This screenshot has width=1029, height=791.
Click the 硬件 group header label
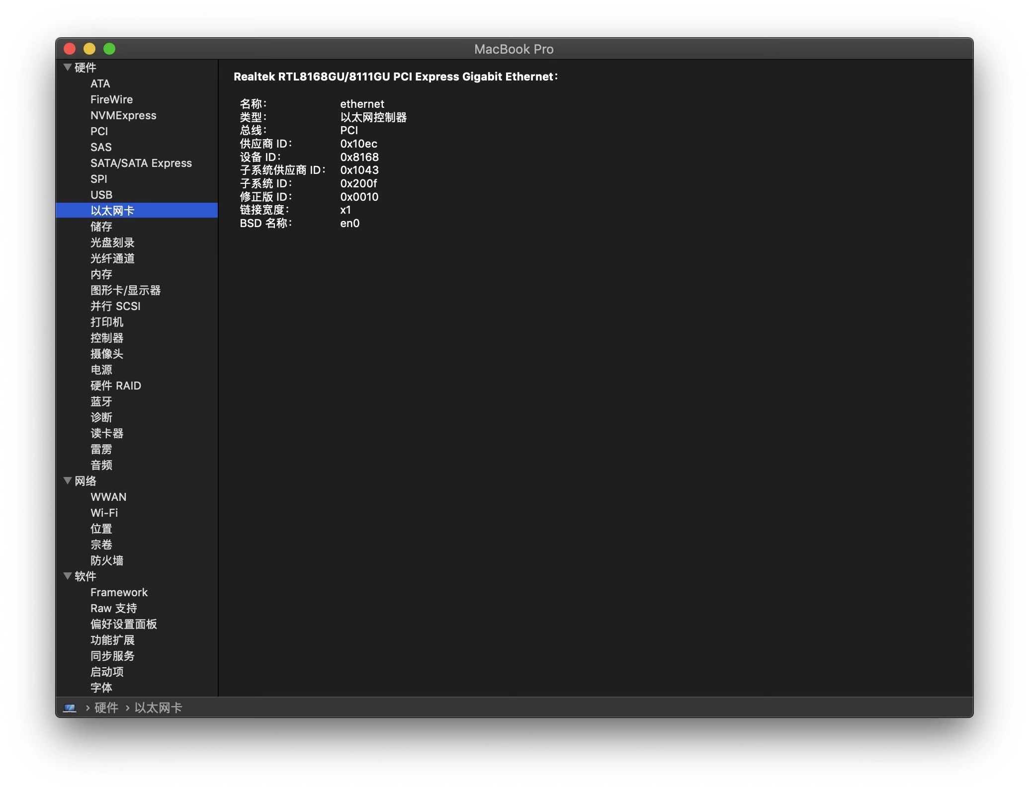click(86, 68)
